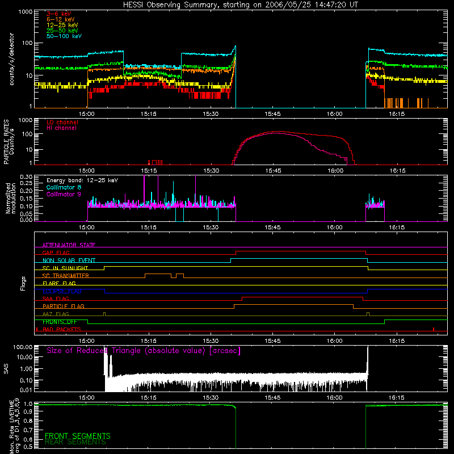Click the SC TRANSMITTER flag label
The height and width of the screenshot is (454, 454).
65,276
